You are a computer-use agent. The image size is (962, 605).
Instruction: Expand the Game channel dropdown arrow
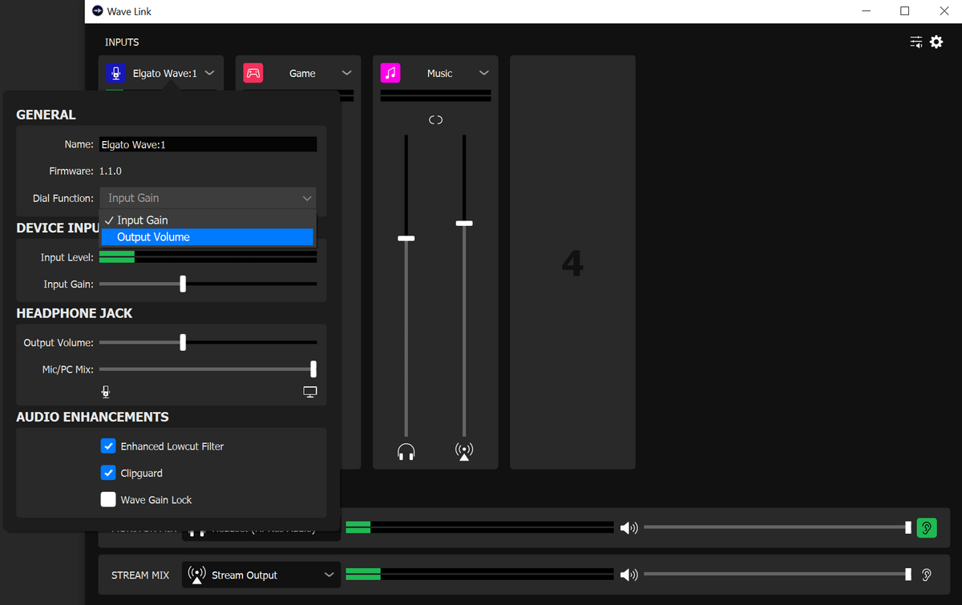point(346,73)
